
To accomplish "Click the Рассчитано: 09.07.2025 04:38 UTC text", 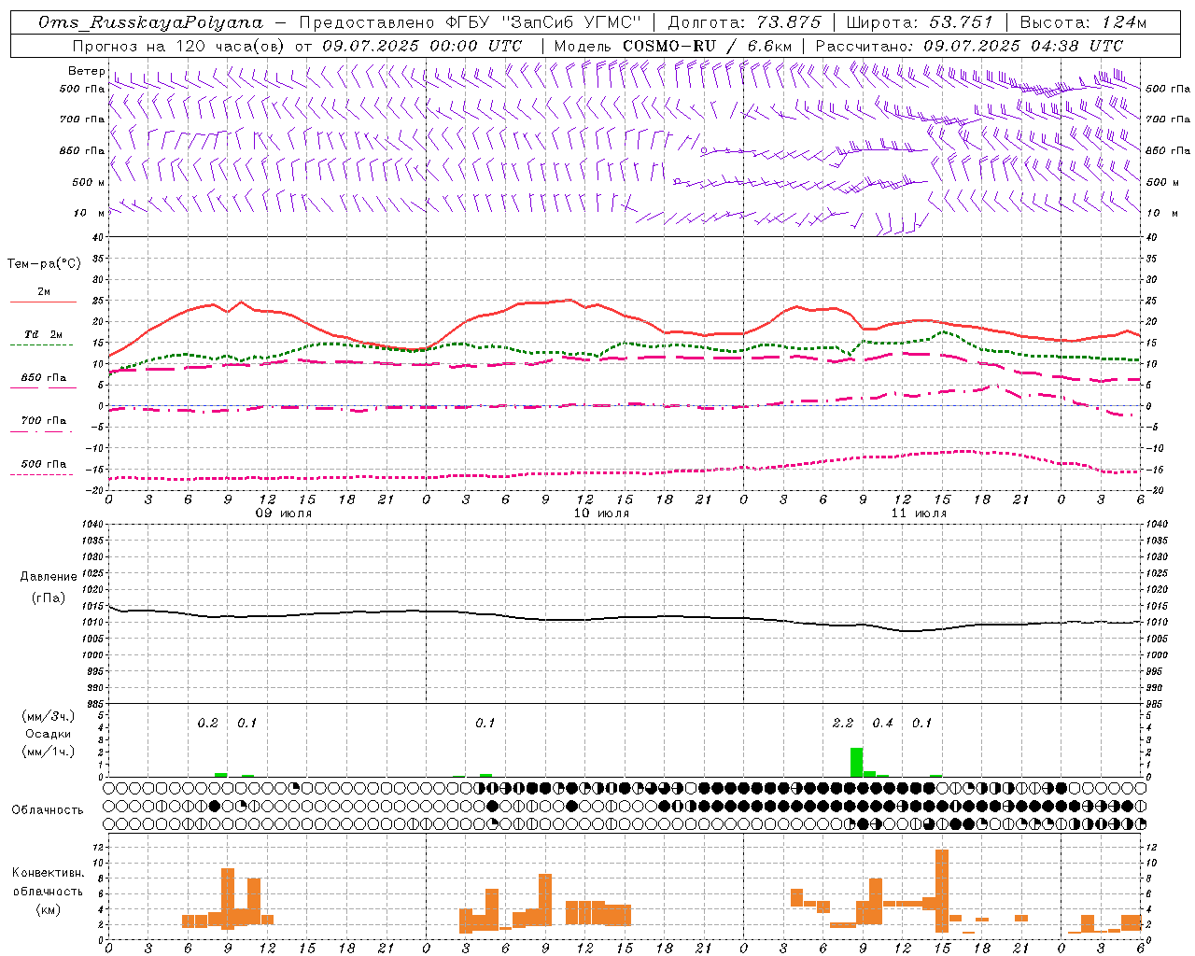I will [x=969, y=45].
